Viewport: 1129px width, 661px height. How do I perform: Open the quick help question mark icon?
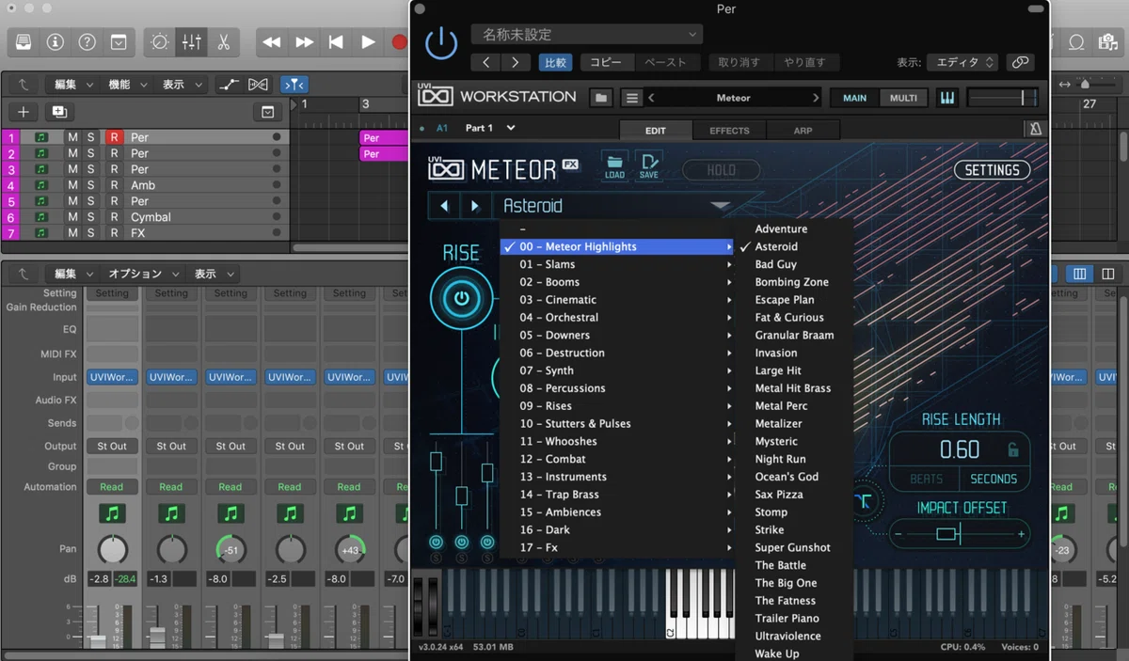click(x=87, y=41)
